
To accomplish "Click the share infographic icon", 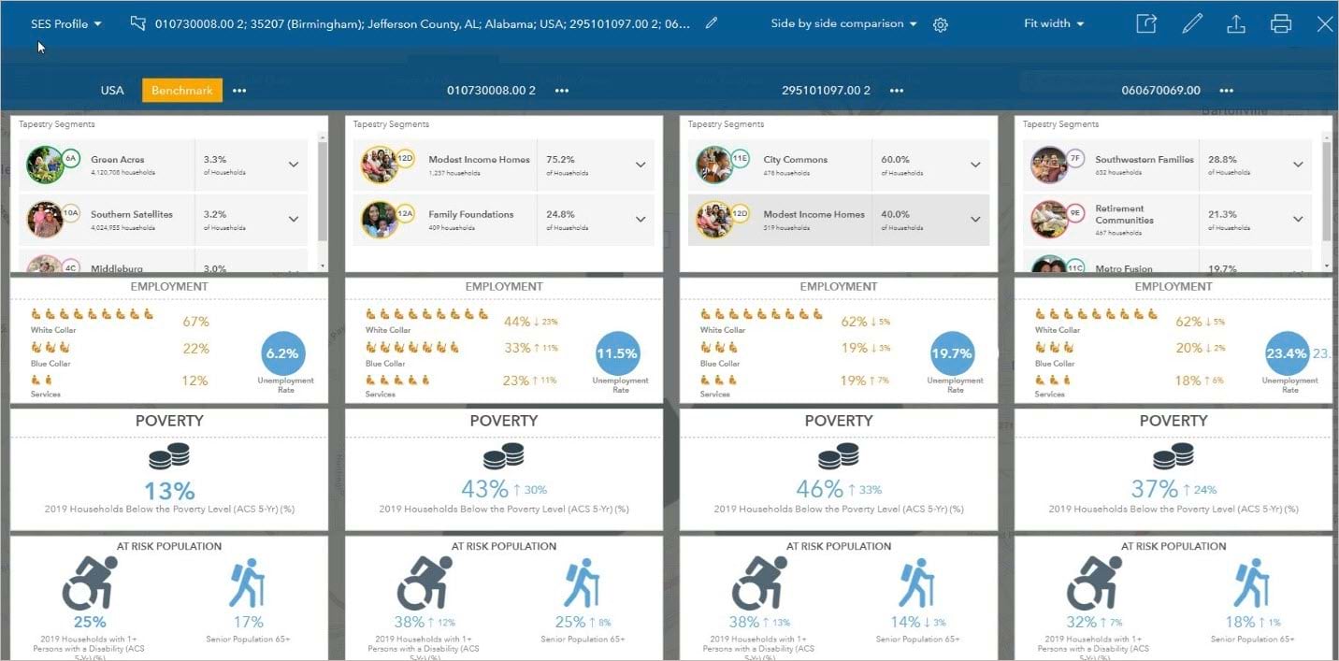I will point(1147,23).
